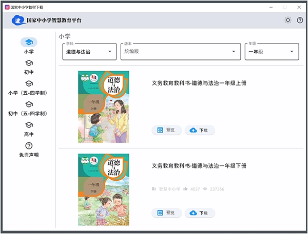Viewport: 308px width, 234px height.
Task: Open the help question mark icon
Action: point(300,20)
